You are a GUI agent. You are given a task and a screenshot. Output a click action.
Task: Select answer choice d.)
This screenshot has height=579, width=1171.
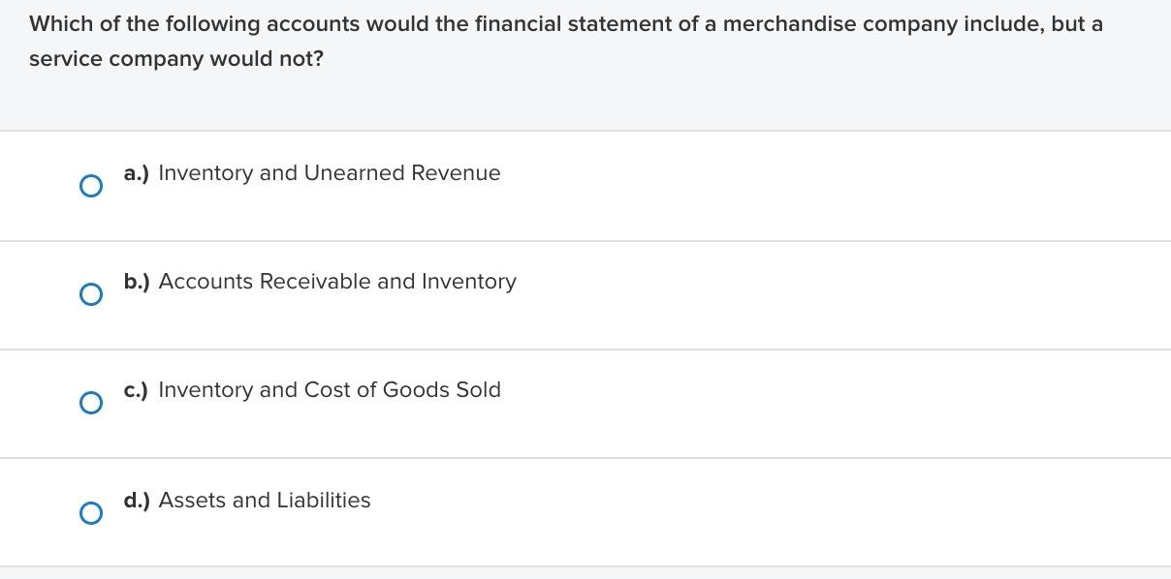tap(91, 512)
